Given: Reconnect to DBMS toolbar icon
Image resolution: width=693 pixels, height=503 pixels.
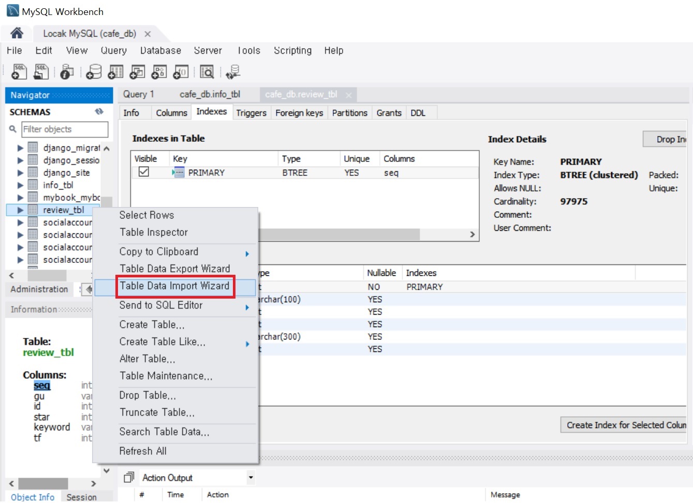Looking at the screenshot, I should [x=233, y=72].
